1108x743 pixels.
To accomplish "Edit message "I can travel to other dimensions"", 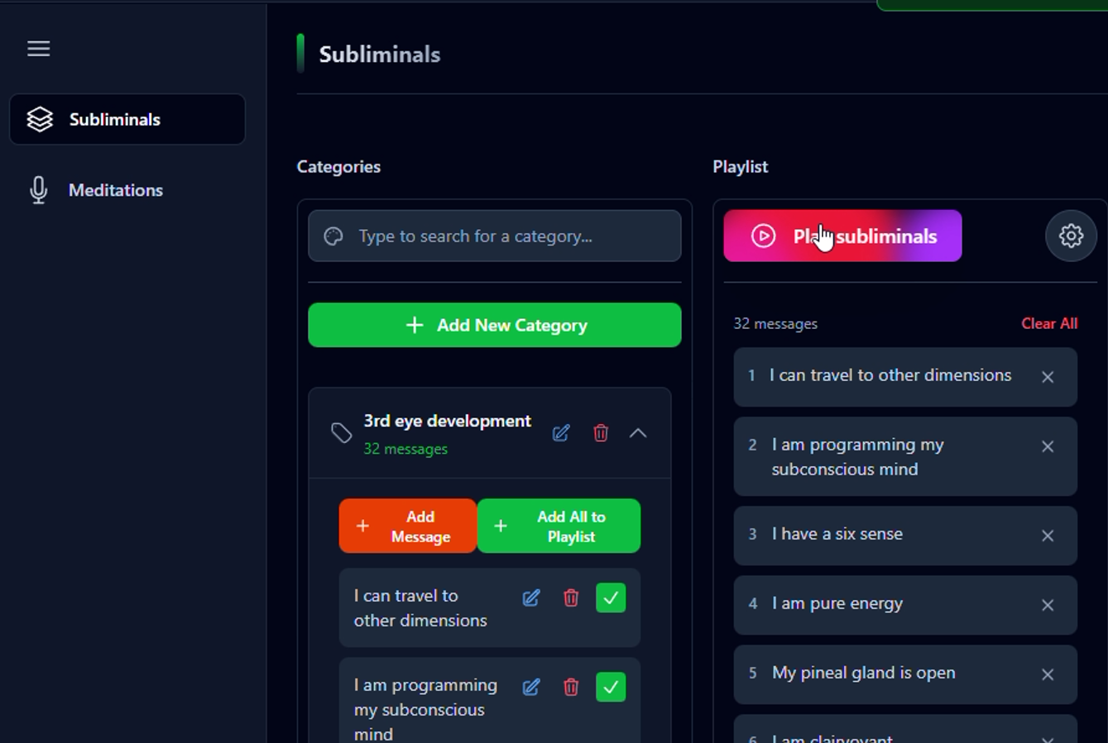I will (x=531, y=598).
